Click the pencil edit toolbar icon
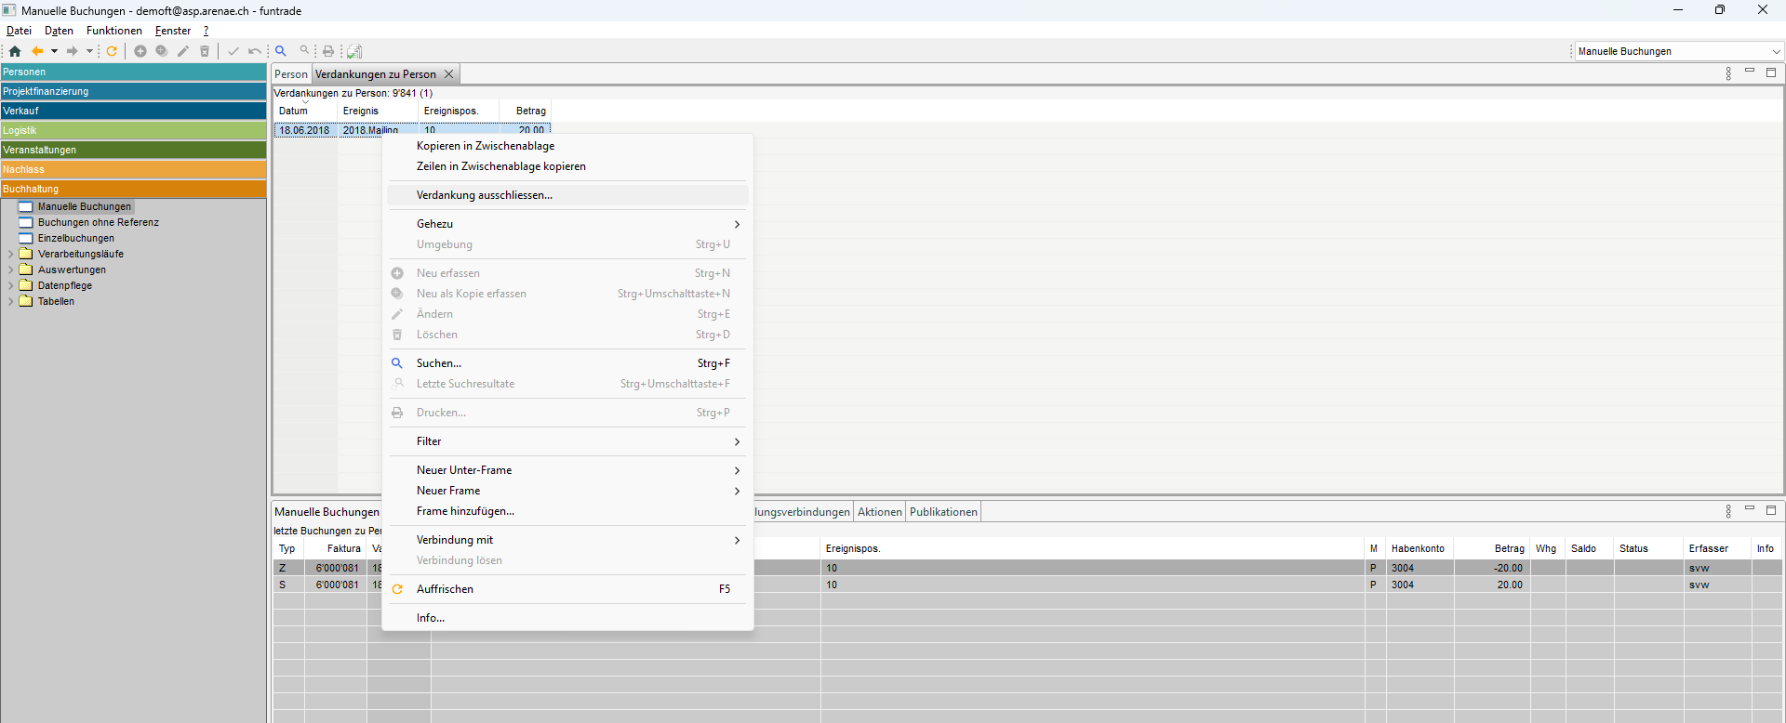 183,51
